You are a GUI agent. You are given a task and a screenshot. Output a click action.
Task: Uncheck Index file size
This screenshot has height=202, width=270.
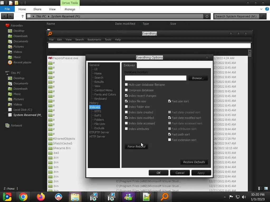[x=126, y=101]
